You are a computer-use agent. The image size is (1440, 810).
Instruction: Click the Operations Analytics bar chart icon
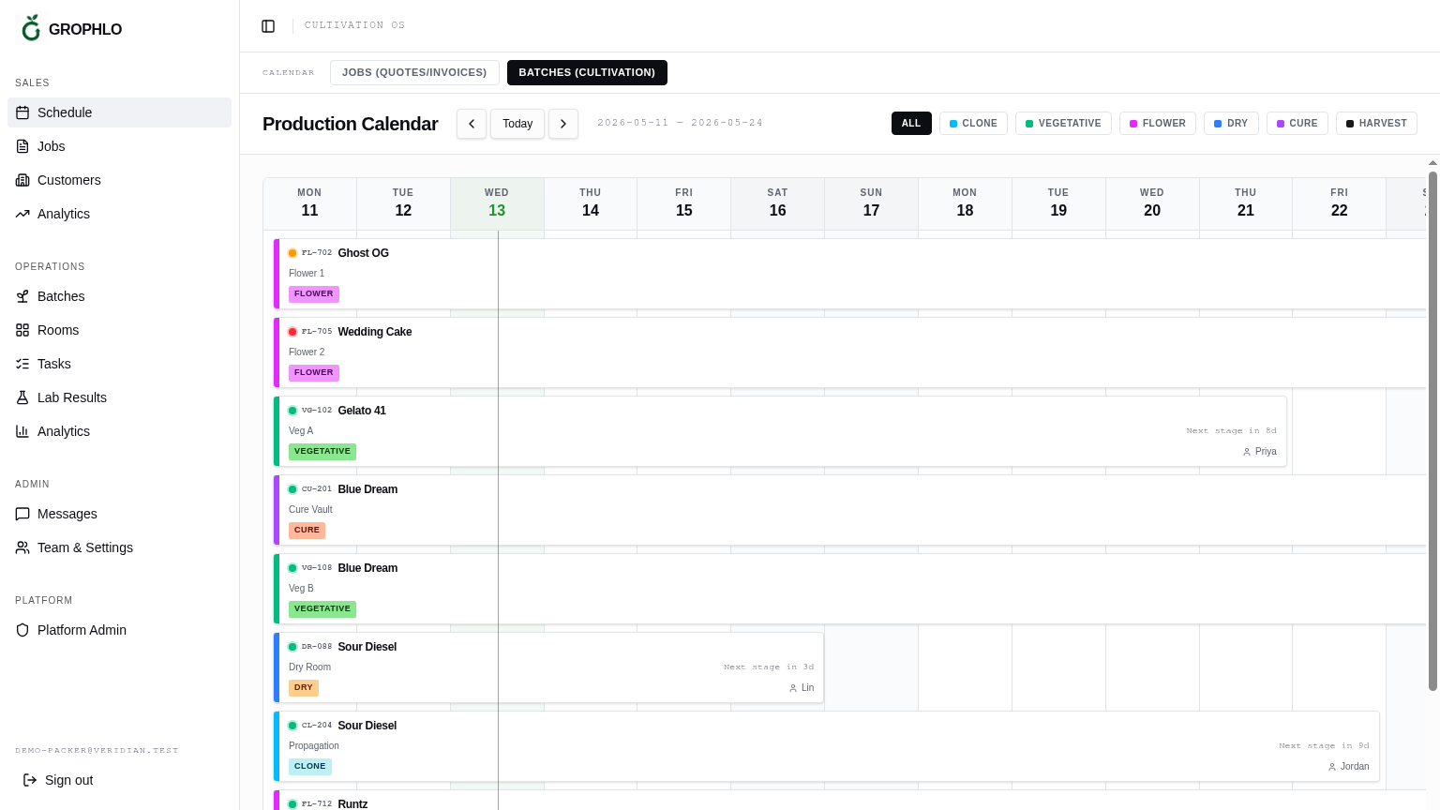coord(22,431)
